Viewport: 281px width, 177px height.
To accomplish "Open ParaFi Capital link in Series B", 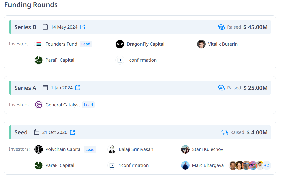I will coord(60,60).
